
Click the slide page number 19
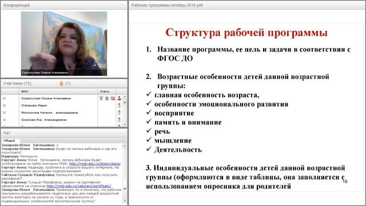click(345, 181)
